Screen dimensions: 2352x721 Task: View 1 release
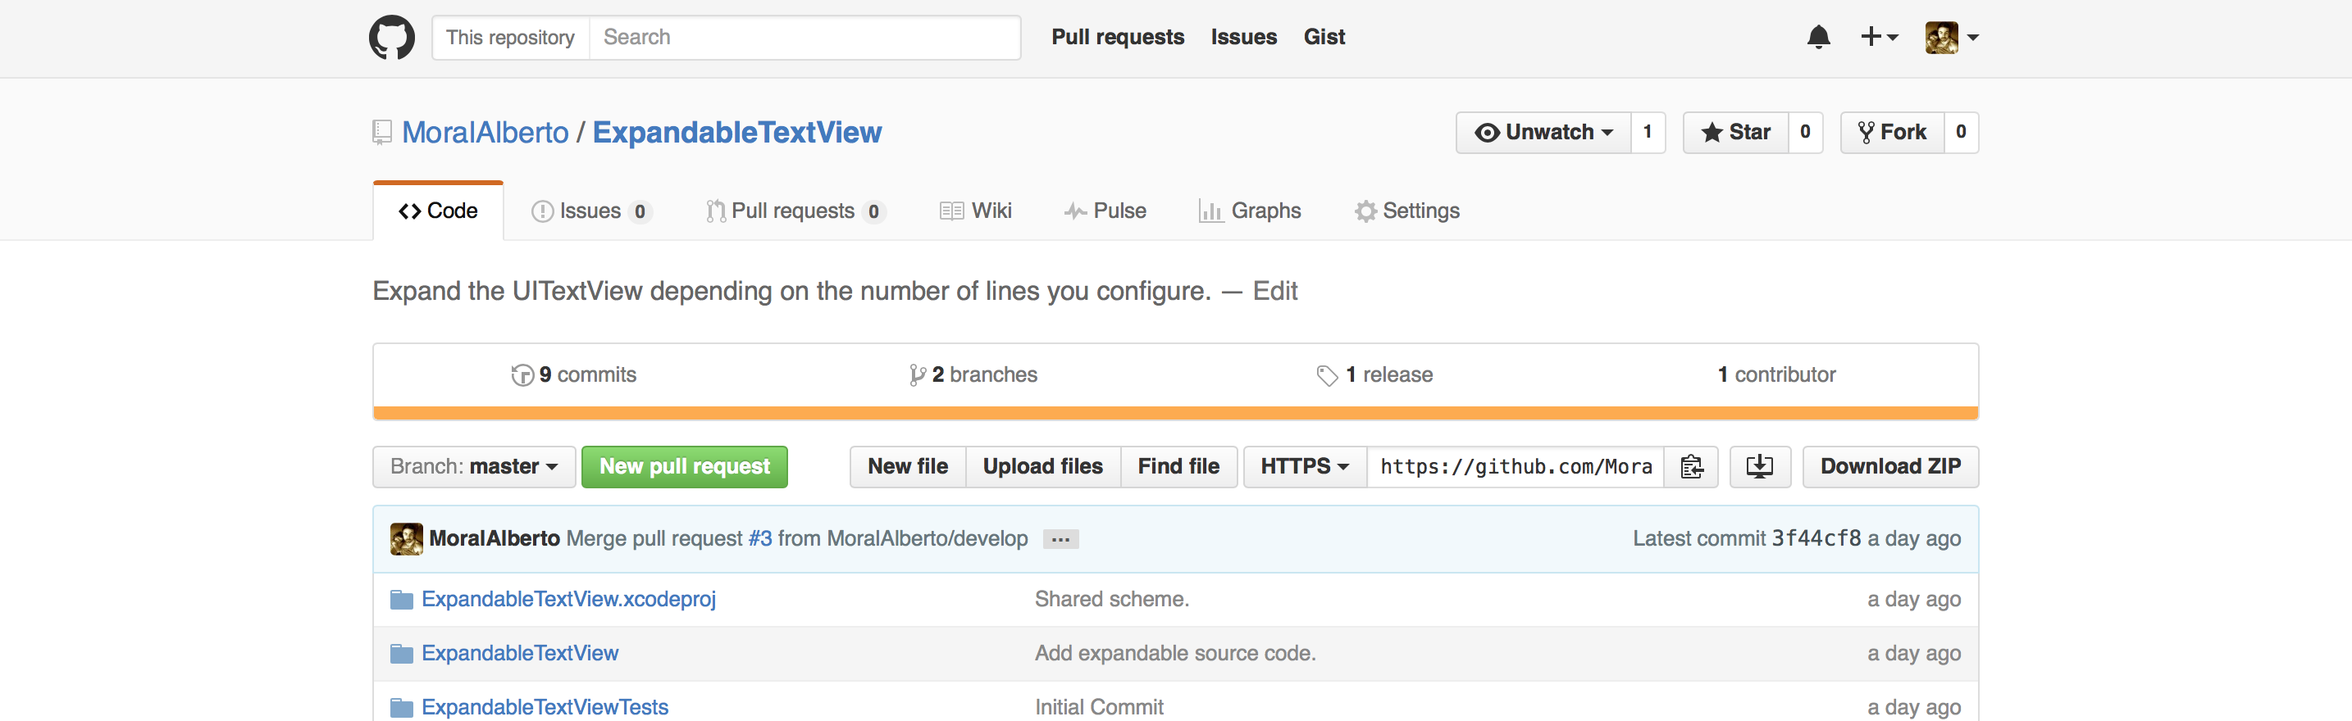pyautogui.click(x=1374, y=375)
